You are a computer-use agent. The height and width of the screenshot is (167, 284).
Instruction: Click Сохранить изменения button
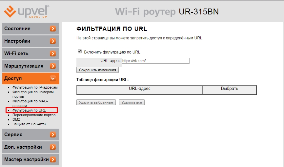(97, 70)
